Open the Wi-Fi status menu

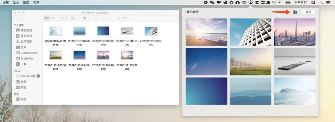point(274,2)
